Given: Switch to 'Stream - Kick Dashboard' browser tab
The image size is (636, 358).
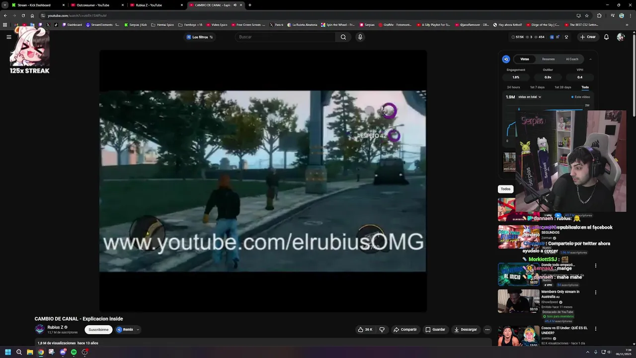Looking at the screenshot, I should [x=37, y=5].
